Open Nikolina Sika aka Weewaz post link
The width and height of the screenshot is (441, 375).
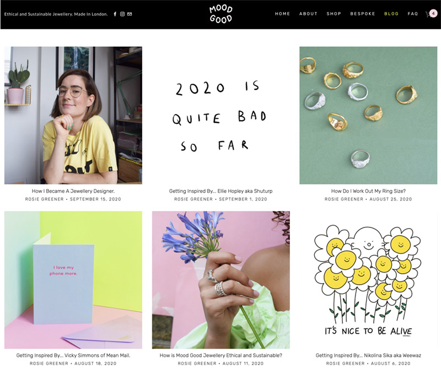coord(368,355)
